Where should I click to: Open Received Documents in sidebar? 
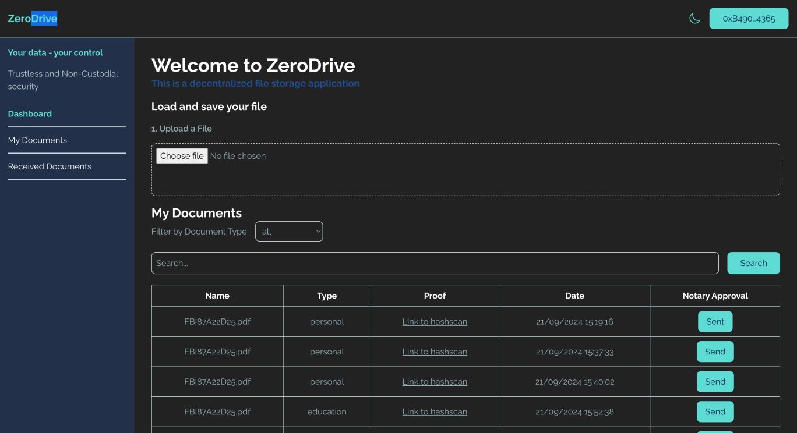coord(50,166)
